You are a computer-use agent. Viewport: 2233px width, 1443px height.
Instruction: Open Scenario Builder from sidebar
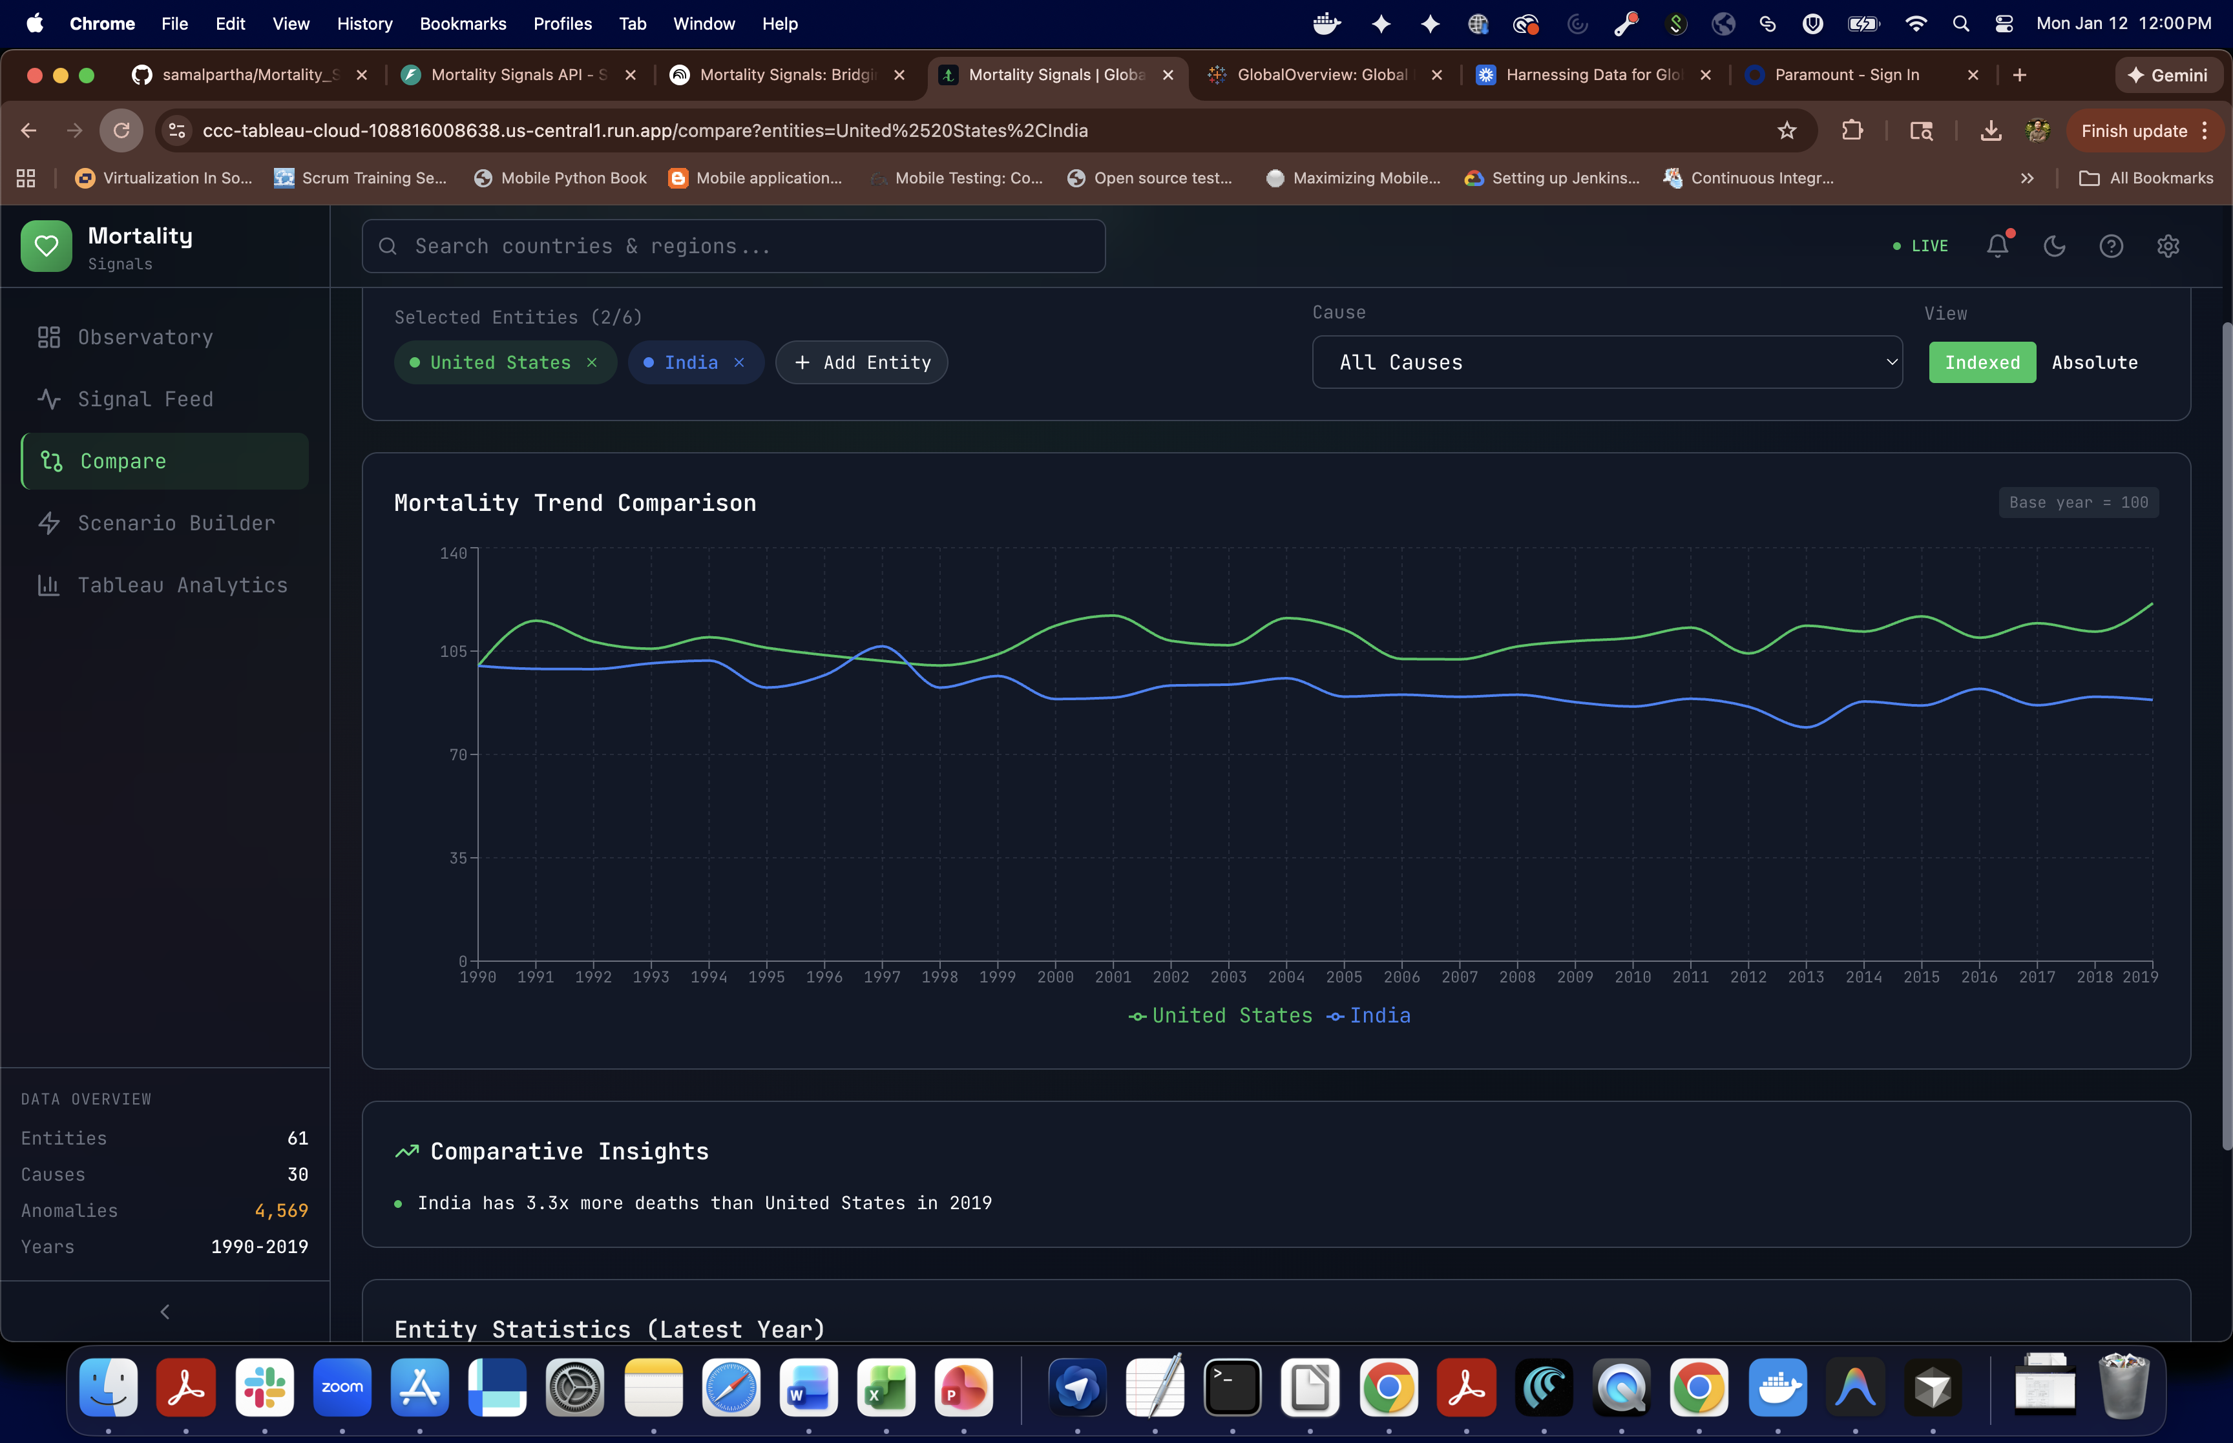(x=175, y=523)
